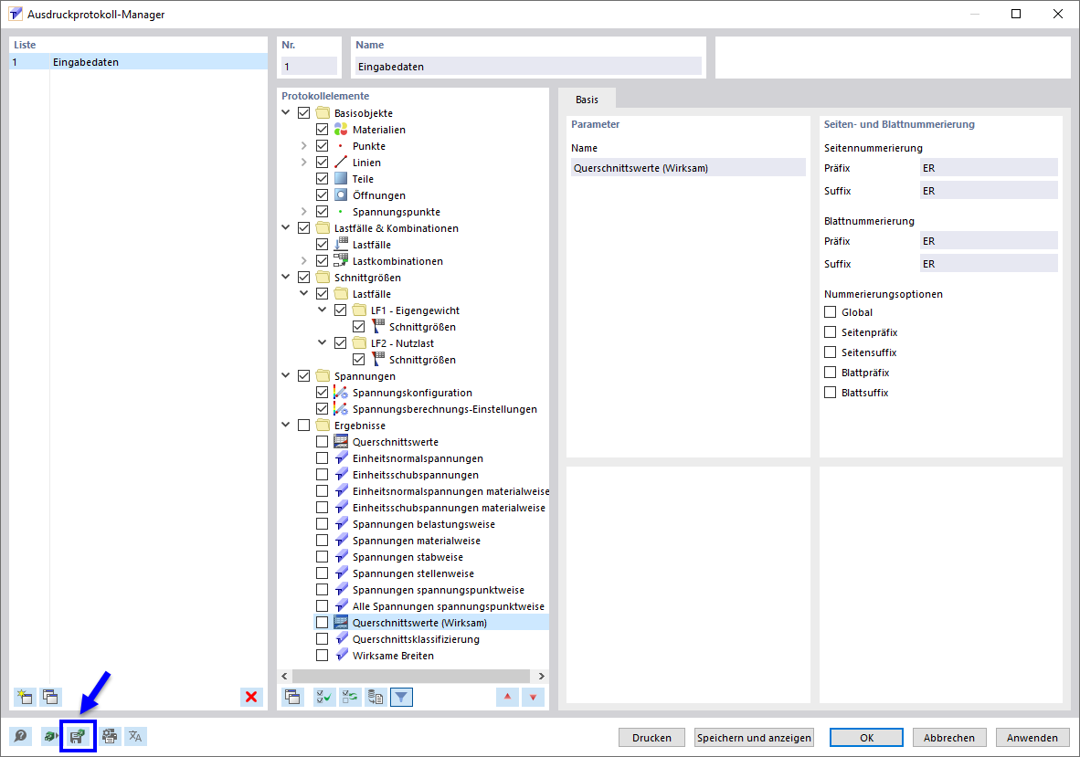Click the save as template disk icon
Image resolution: width=1080 pixels, height=757 pixels.
point(78,736)
